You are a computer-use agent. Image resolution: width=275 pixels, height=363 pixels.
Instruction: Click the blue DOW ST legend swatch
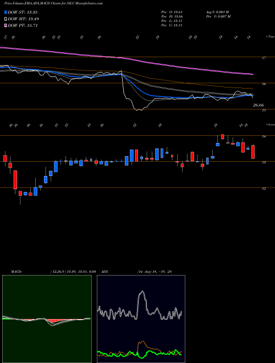pos(5,12)
